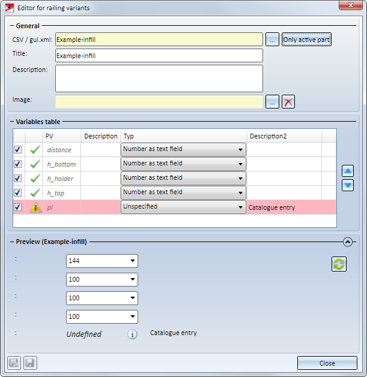Close the dialog with the title bar X
Viewport: 367px width, 377px height.
pos(351,5)
